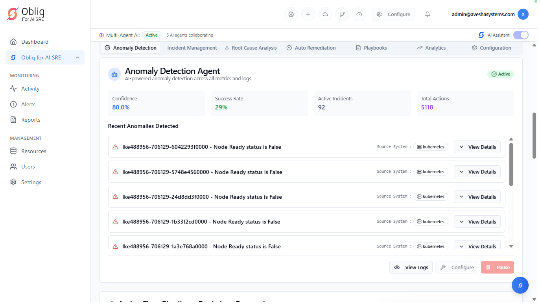Click the warning icon for anomaly 6042293f0000
Viewport: 540px width, 307px height.
coord(115,147)
